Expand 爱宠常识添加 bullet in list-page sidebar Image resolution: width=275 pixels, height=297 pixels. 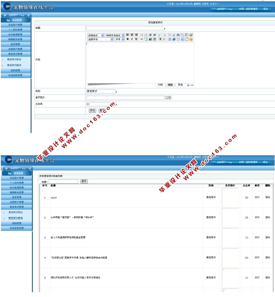[4, 213]
